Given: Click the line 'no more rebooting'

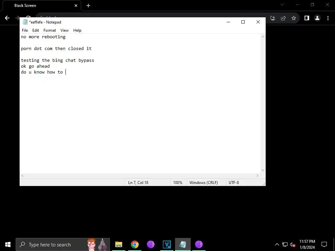Looking at the screenshot, I should coord(43,37).
